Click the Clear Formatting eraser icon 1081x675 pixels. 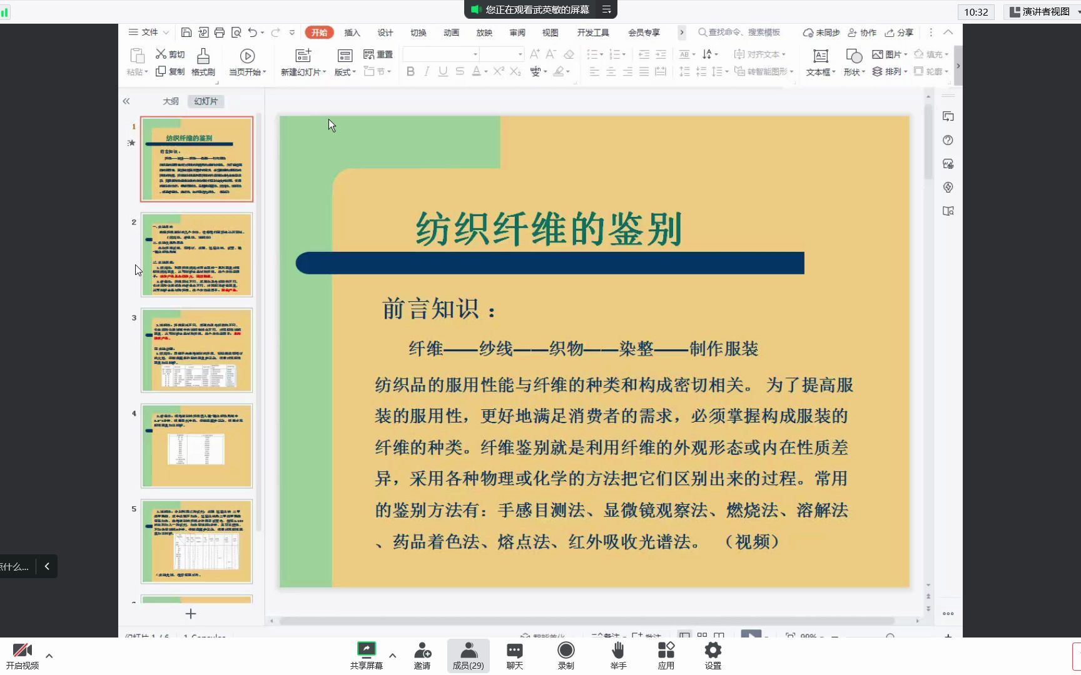coord(569,54)
